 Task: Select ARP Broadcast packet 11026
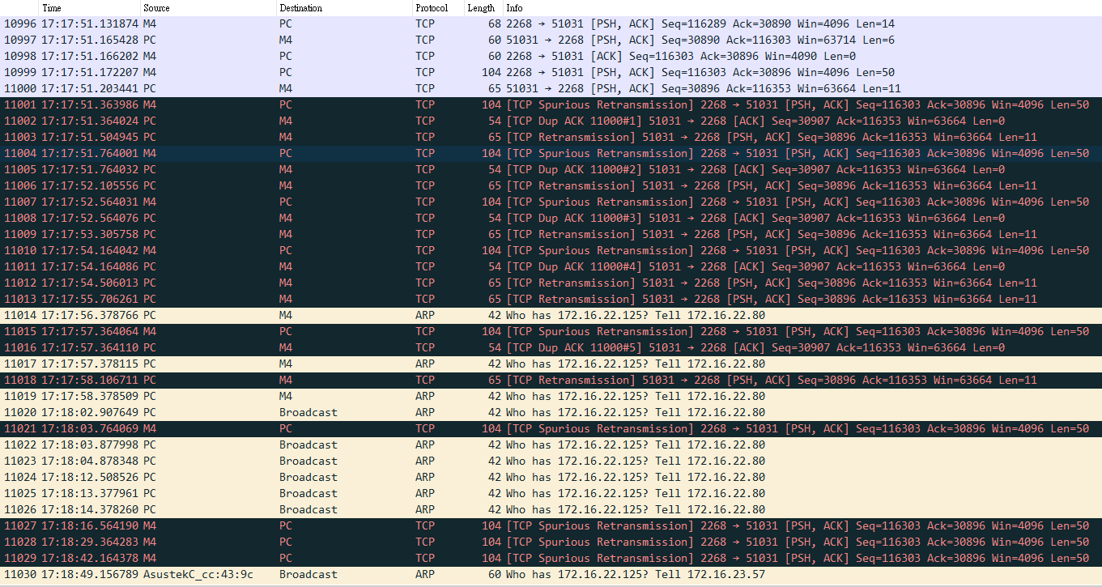pyautogui.click(x=551, y=510)
